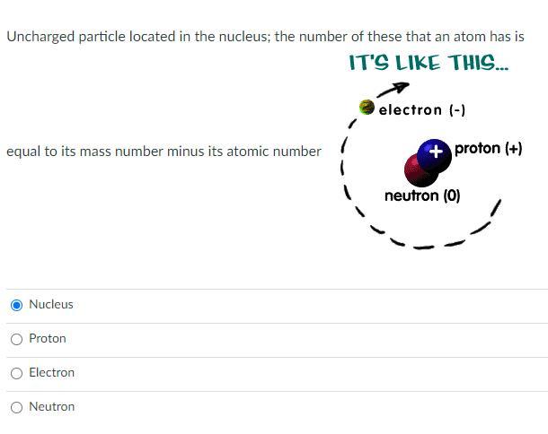Click the Neutron answer label text
Image resolution: width=548 pixels, height=434 pixels.
51,407
